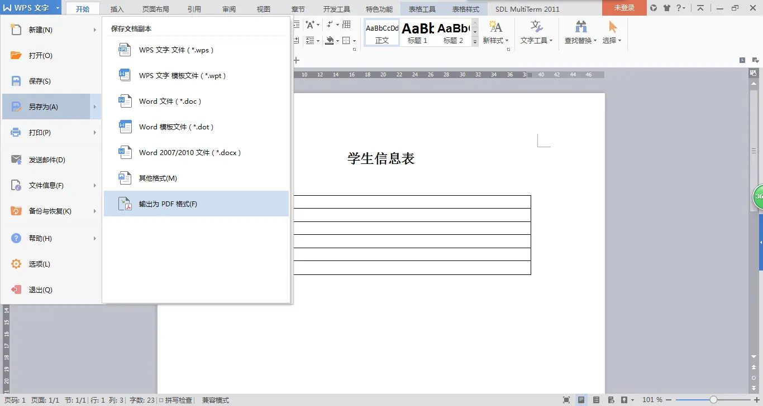Click the font size change 'A' icon

click(311, 25)
